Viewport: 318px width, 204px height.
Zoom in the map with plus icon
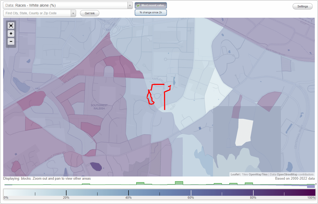(x=11, y=34)
